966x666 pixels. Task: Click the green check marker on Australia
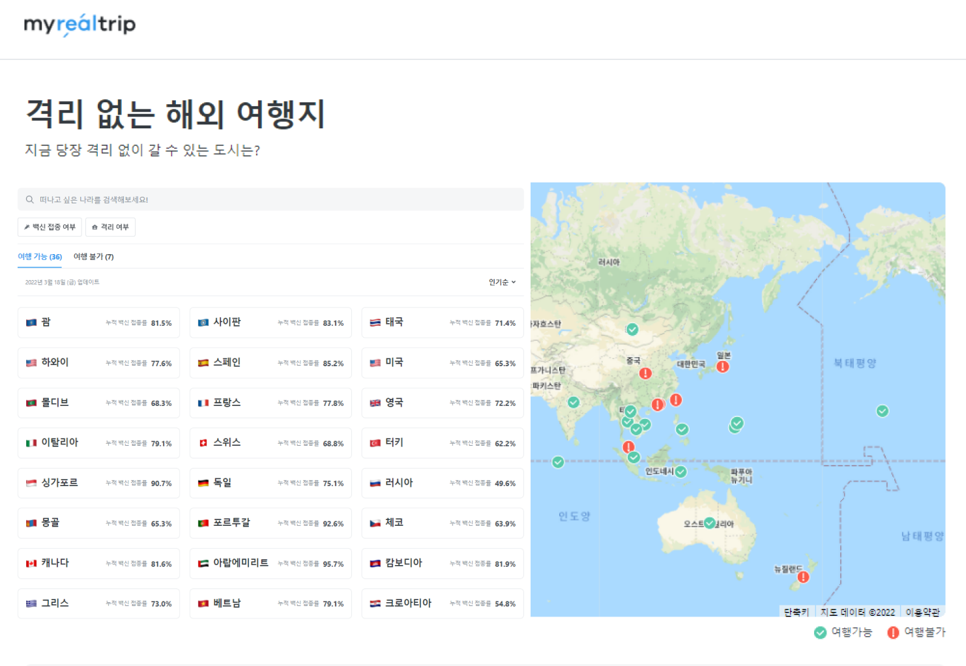[710, 523]
